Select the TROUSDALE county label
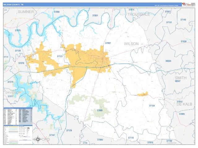Screen dimensions: 198x148 pos(138,14)
